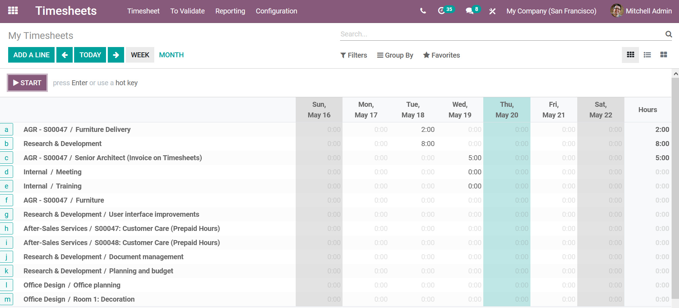Click hot key 'i' for S00048 Customer Care

click(6, 243)
